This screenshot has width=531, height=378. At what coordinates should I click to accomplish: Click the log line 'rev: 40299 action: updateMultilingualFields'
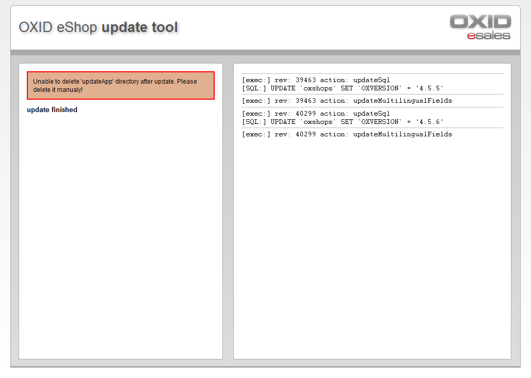347,134
